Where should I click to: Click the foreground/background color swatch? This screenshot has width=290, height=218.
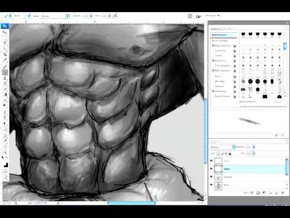[x=6, y=165]
